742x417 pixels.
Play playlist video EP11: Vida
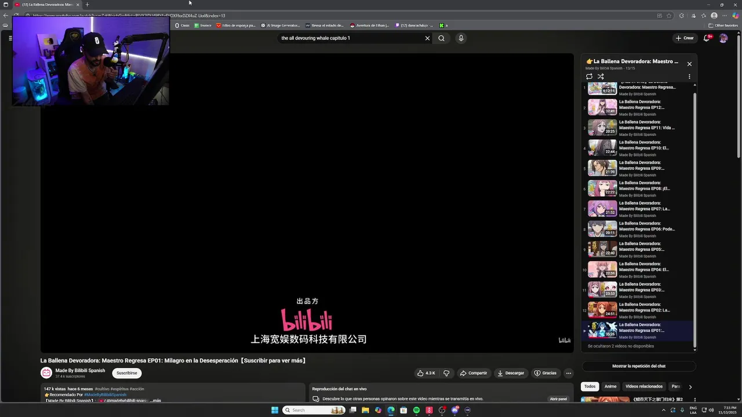tap(638, 127)
